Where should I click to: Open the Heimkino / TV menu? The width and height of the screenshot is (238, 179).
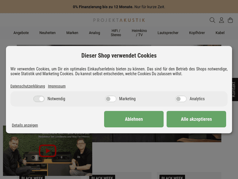[139, 33]
